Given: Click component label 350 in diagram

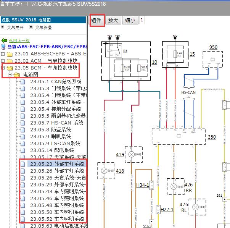Looking at the screenshot, I should (x=212, y=137).
